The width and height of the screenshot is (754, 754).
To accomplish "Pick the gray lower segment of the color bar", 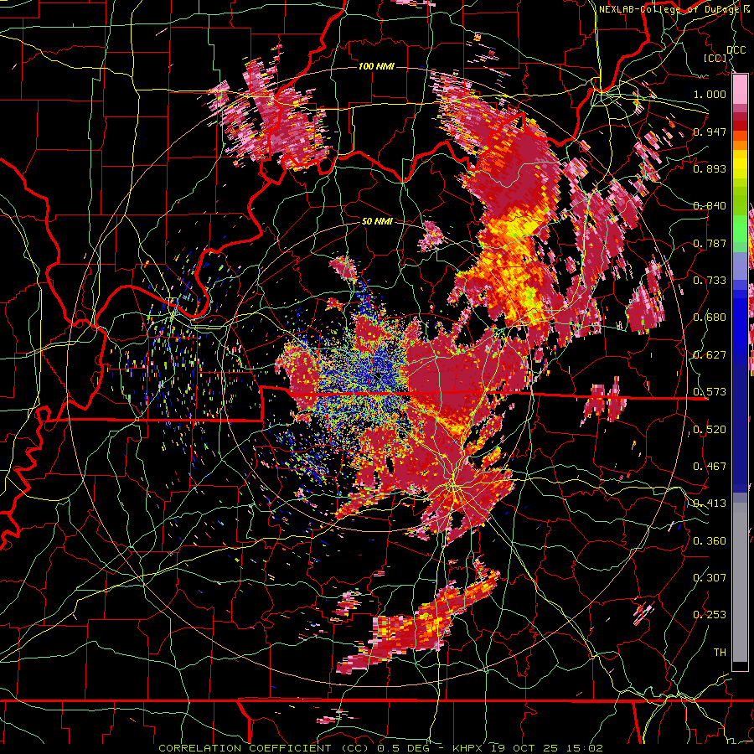I will [740, 582].
